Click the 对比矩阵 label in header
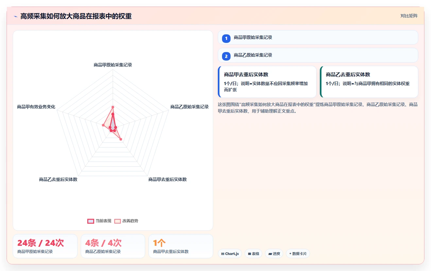 tap(409, 16)
